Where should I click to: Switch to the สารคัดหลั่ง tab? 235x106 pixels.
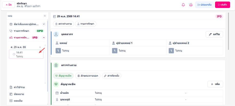point(112,76)
